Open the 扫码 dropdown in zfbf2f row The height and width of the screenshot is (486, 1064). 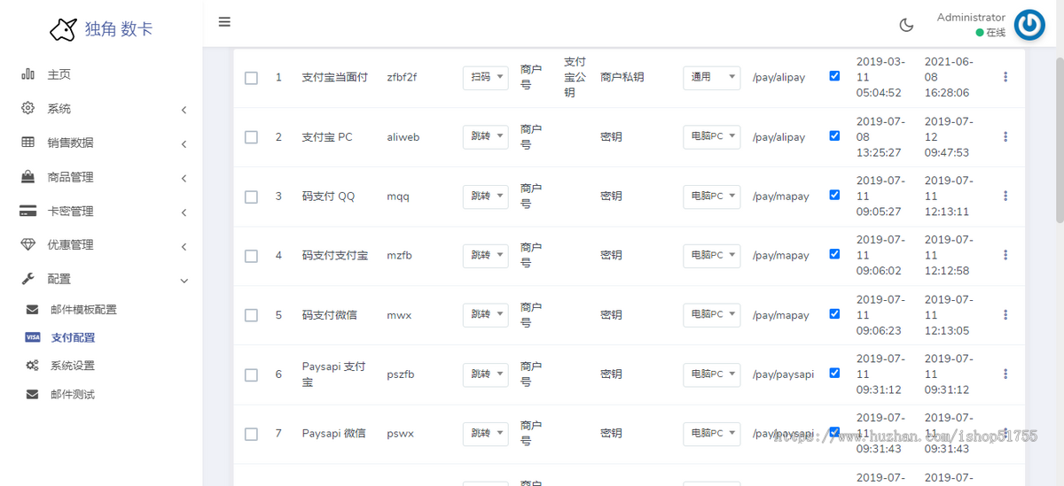(486, 77)
